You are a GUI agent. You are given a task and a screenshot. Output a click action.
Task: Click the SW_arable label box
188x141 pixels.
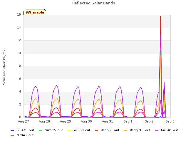point(35,12)
